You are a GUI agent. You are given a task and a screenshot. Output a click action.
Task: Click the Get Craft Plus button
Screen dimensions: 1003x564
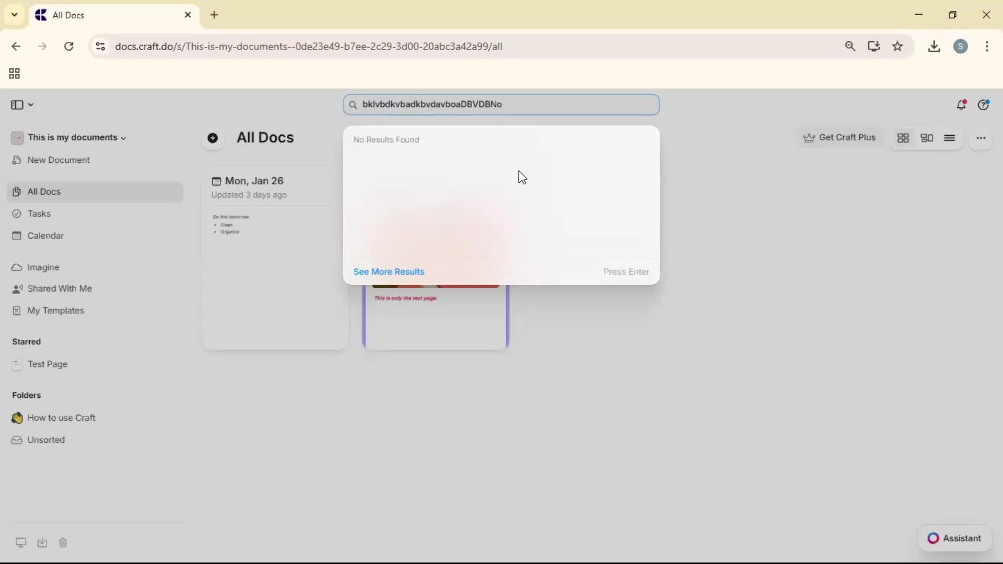coord(839,137)
